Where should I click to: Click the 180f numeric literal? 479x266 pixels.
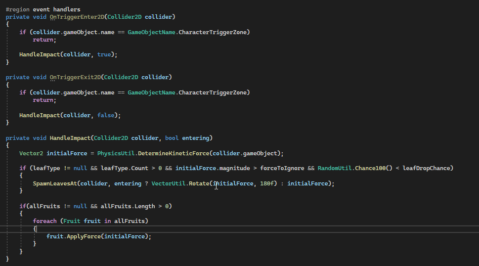[268, 183]
